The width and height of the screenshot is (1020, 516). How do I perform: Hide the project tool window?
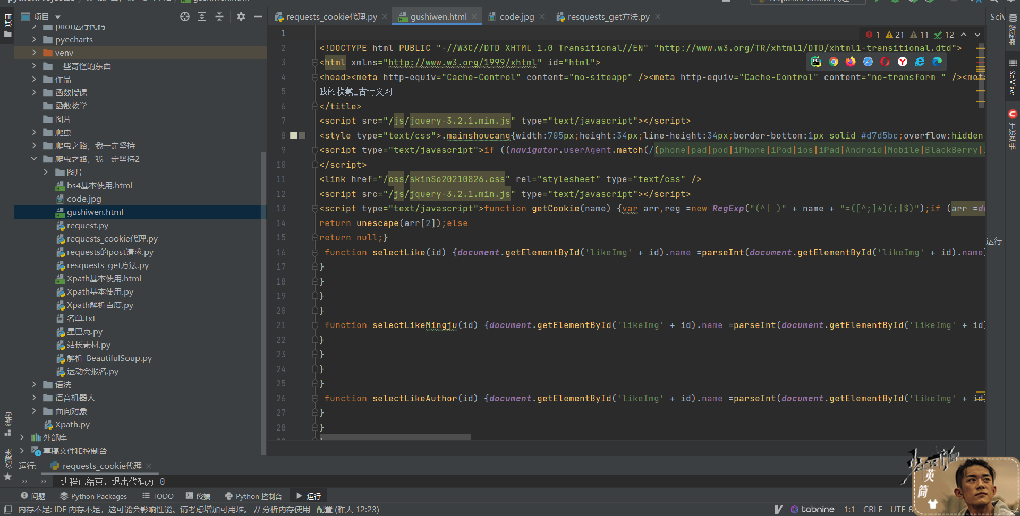click(258, 16)
